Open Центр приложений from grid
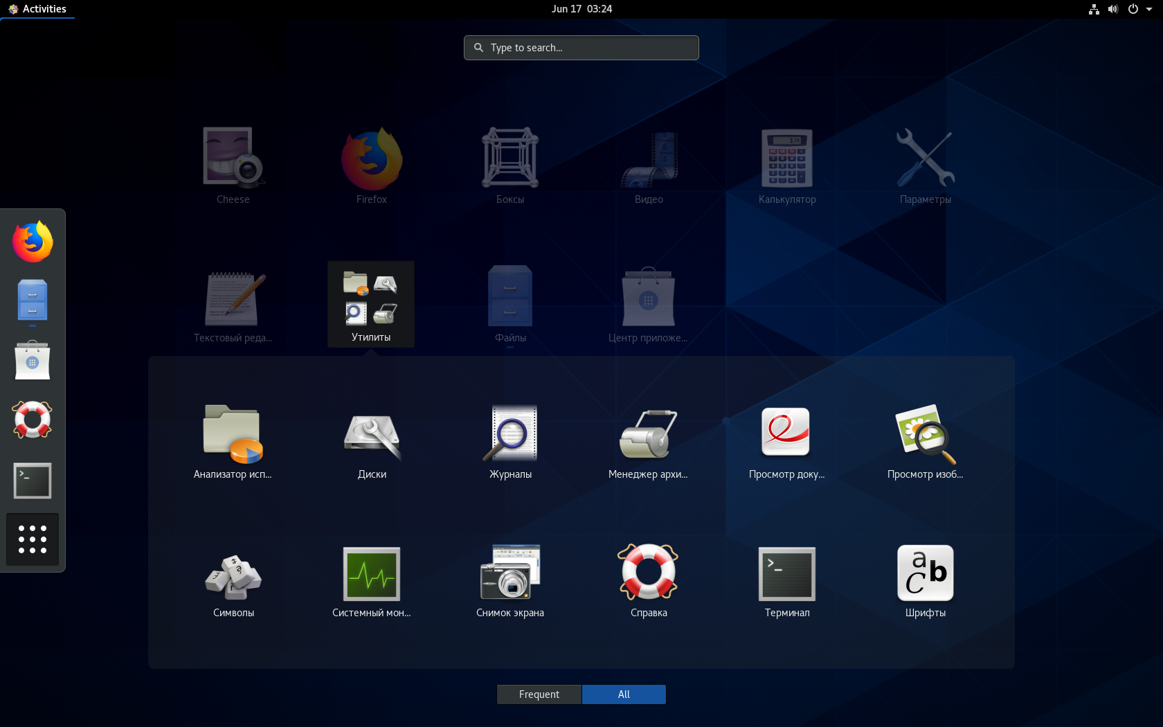 click(649, 304)
